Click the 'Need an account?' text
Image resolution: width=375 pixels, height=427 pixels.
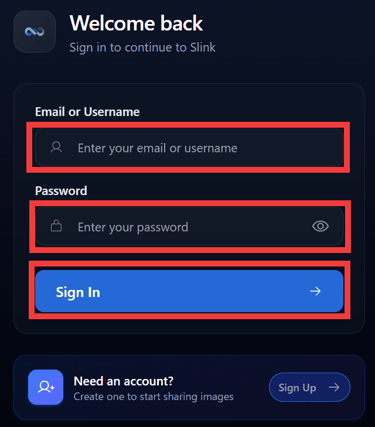[x=124, y=381]
